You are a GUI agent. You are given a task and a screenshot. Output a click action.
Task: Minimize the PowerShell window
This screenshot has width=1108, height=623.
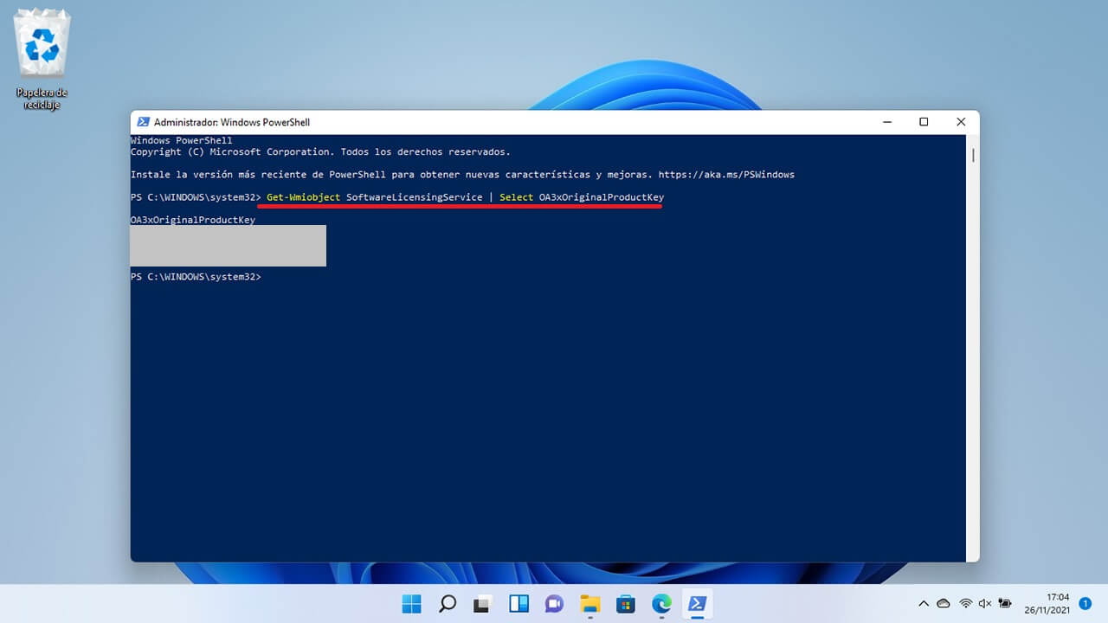(886, 122)
